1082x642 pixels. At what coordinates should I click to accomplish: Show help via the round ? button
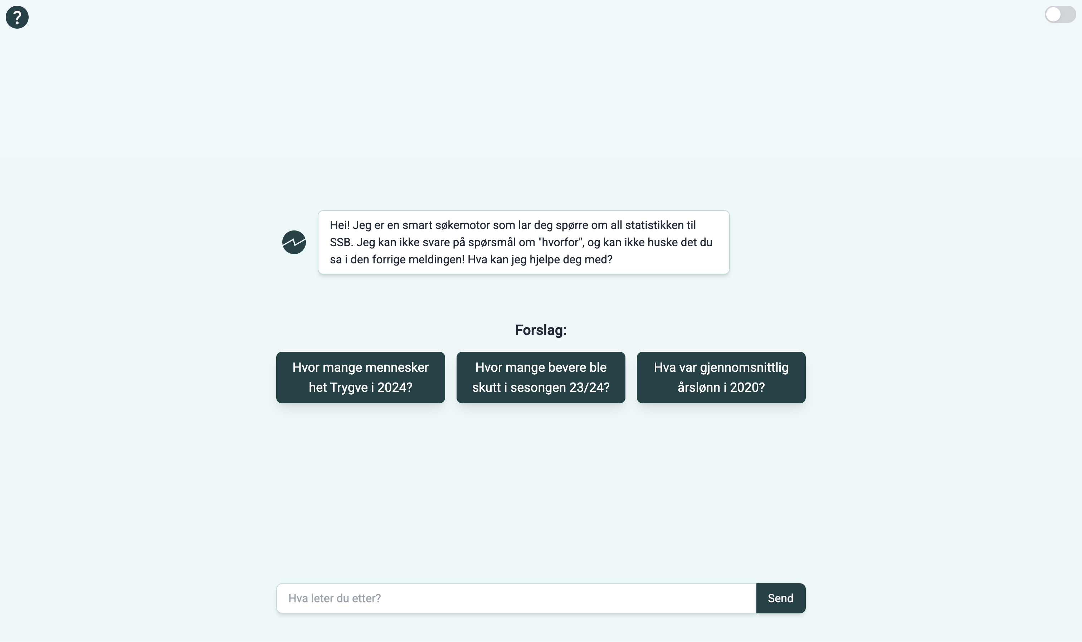point(17,17)
